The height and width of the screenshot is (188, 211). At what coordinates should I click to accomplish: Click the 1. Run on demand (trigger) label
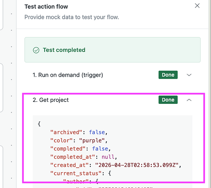coord(68,75)
